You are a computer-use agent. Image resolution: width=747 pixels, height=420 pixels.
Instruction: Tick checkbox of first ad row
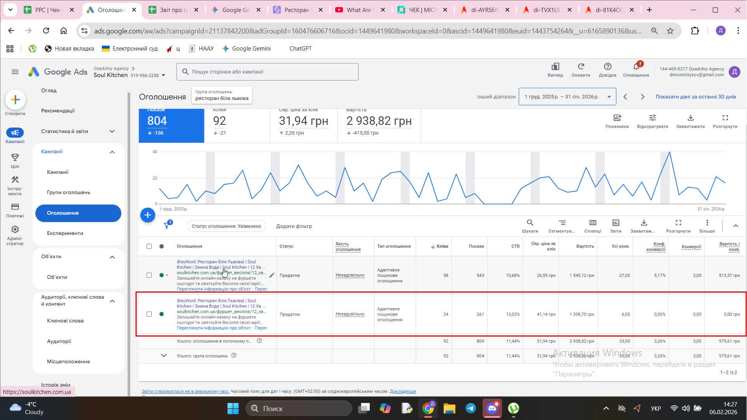tap(149, 275)
